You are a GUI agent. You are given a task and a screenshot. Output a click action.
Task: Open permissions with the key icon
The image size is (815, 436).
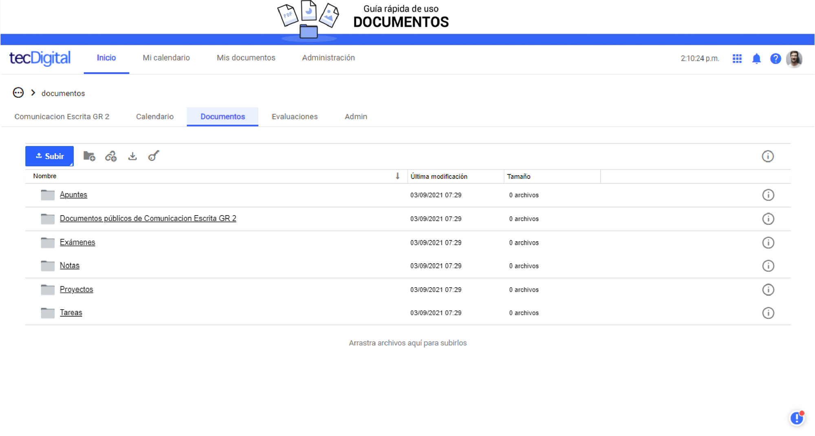[x=153, y=156]
